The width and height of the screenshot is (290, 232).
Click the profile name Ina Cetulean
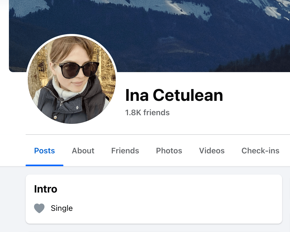tap(174, 95)
